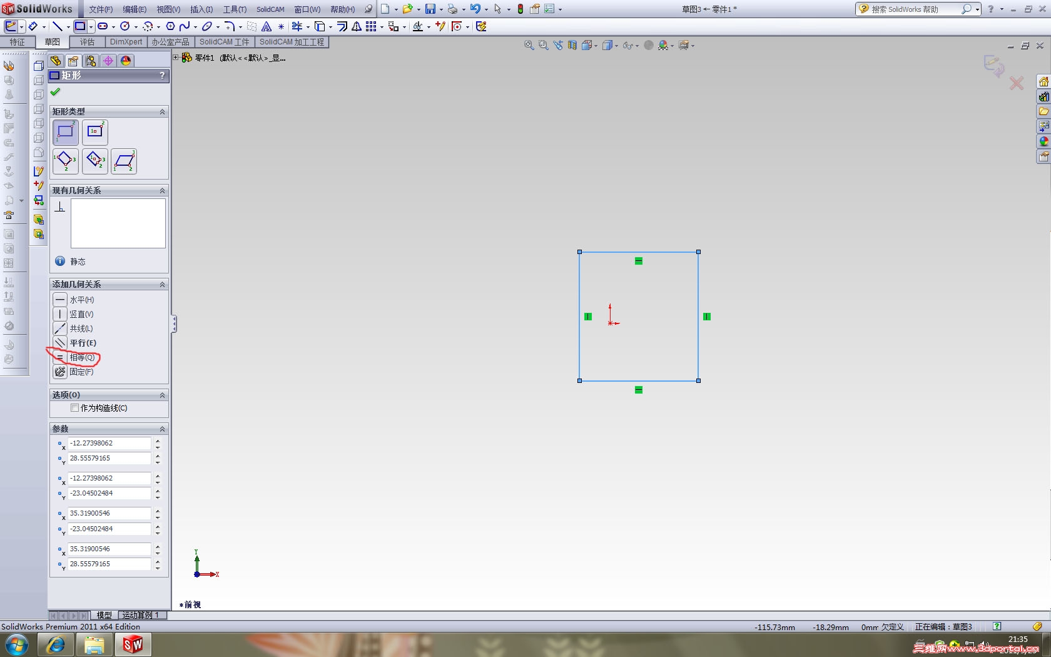Collapse the 矩形类型 section
This screenshot has height=657, width=1051.
coord(162,111)
